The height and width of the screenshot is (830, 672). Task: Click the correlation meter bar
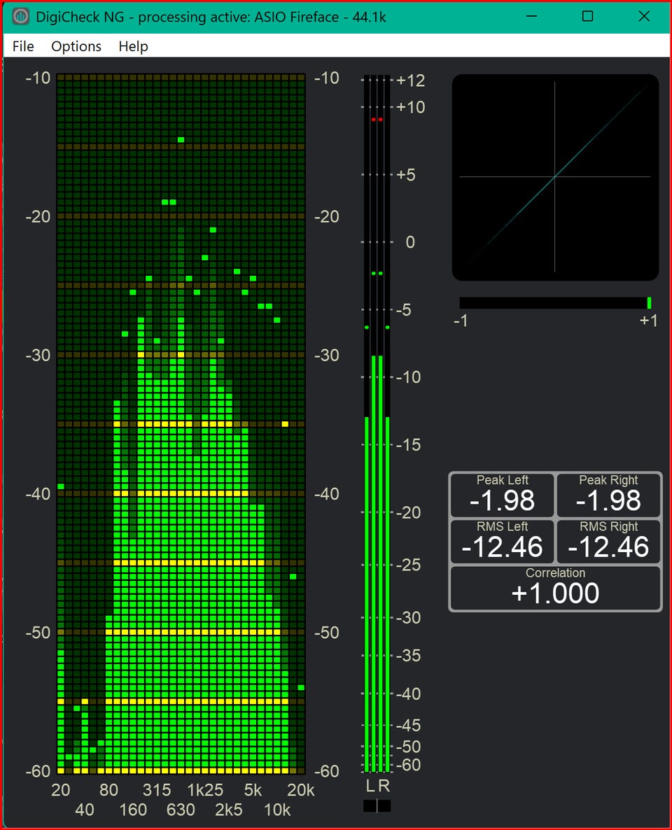pyautogui.click(x=553, y=303)
